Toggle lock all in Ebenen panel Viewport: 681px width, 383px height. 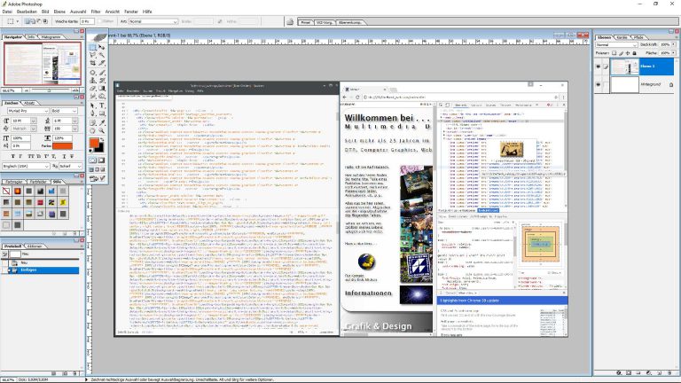[x=634, y=53]
